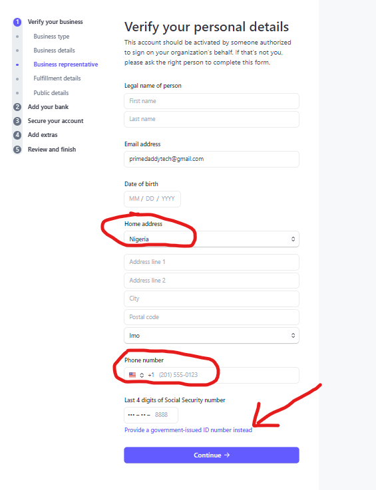
Task: Focus the Social Security last 4 digits field
Action: pyautogui.click(x=151, y=415)
